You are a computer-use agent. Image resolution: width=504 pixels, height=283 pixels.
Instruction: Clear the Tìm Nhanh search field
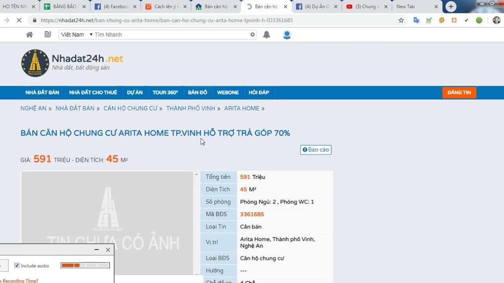pyautogui.click(x=253, y=35)
